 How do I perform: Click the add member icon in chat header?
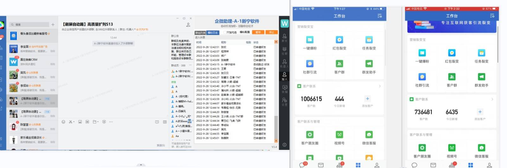point(188,25)
